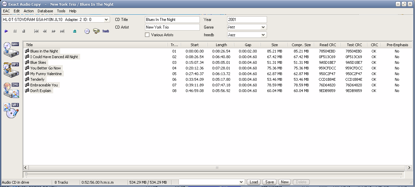Click the CD Title input field
The height and width of the screenshot is (187, 415).
point(172,20)
